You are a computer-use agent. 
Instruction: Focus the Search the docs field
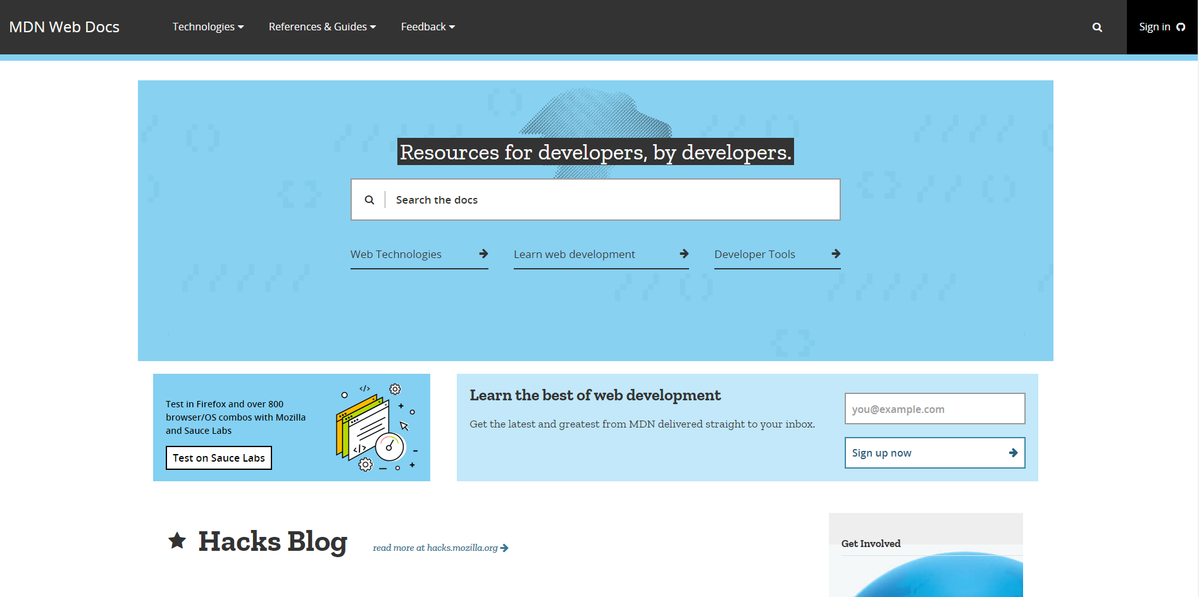(x=595, y=200)
